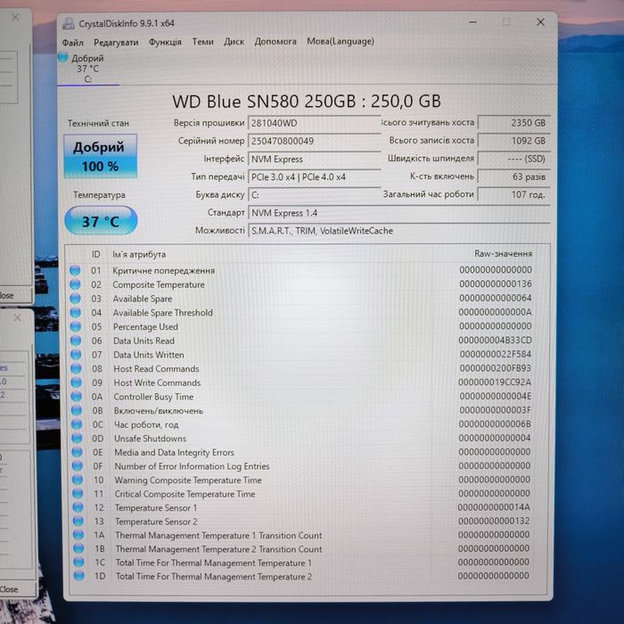Click the total host writes value 1092 GB

point(513,141)
